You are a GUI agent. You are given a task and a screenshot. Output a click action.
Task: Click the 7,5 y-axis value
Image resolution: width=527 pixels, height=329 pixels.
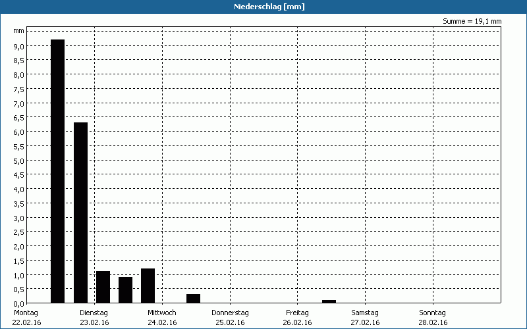[19, 89]
